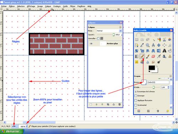Tick the Appliquer fluctuation checkbox
178x134 pixels.
point(136,100)
